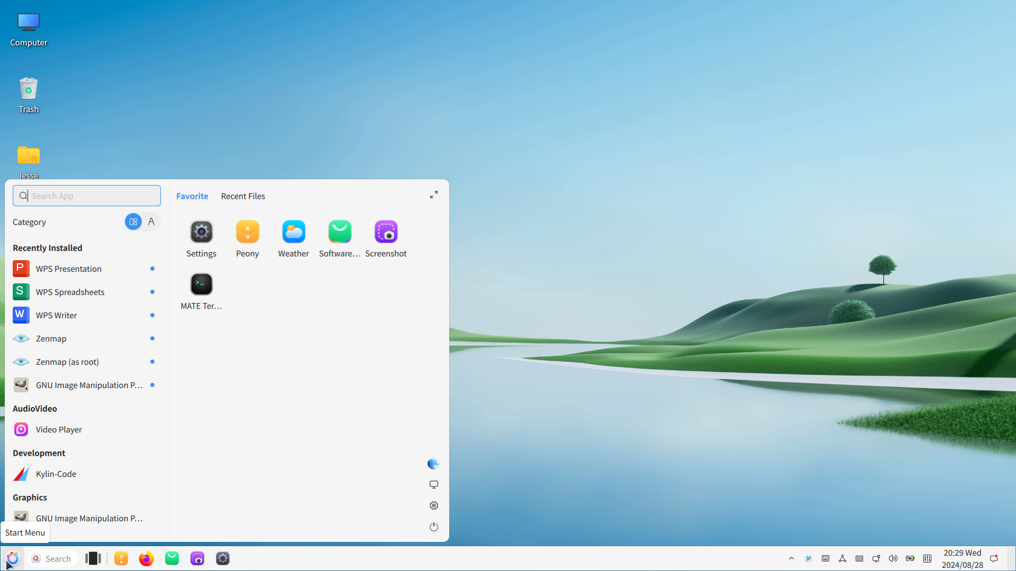Switch to Favorite tab
This screenshot has height=571, width=1016.
click(x=192, y=196)
